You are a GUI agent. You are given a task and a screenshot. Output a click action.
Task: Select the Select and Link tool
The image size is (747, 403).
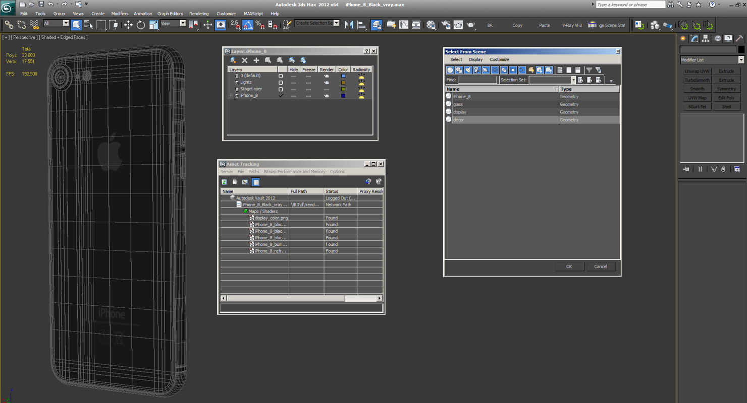(x=9, y=25)
